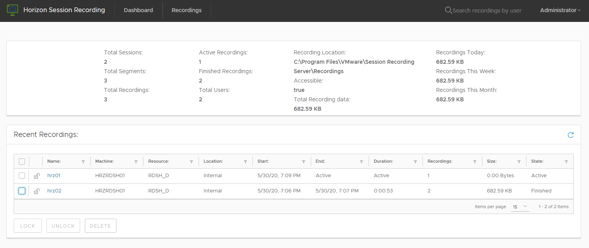Sort by the State column header
Image resolution: width=589 pixels, height=248 pixels.
pos(537,161)
